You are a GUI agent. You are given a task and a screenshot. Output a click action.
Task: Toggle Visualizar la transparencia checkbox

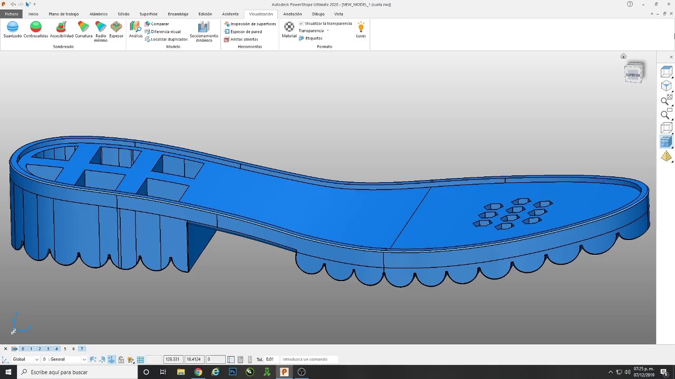coord(301,24)
